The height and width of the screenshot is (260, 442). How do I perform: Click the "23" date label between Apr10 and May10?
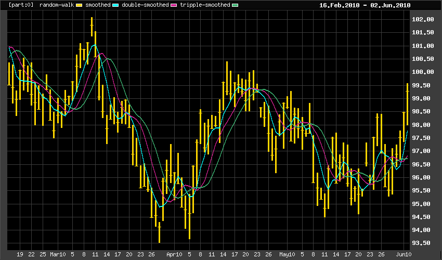click(257, 254)
